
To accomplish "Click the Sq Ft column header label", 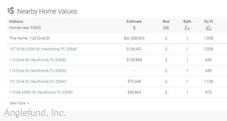I will (x=208, y=21).
